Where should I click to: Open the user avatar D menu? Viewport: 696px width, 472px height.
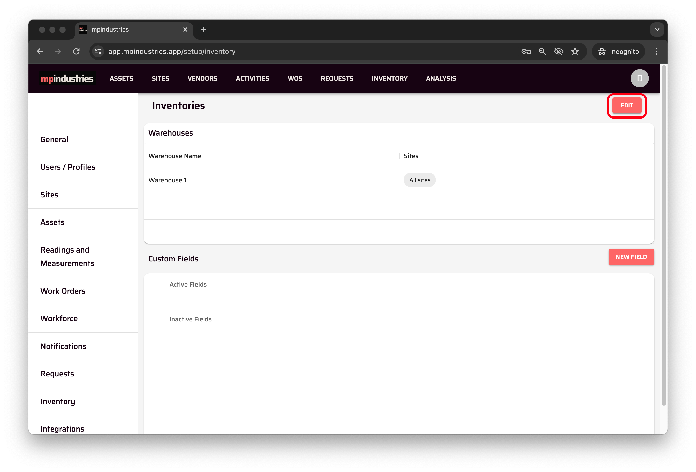pyautogui.click(x=639, y=79)
